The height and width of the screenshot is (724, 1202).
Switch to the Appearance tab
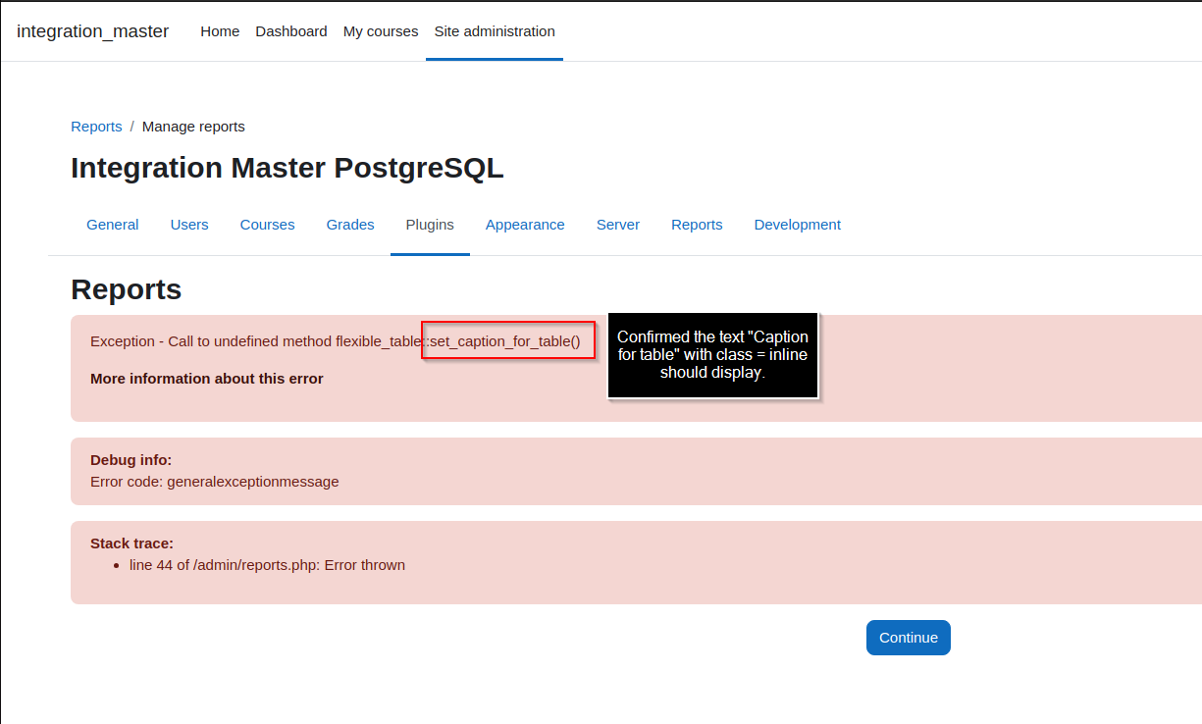[525, 225]
